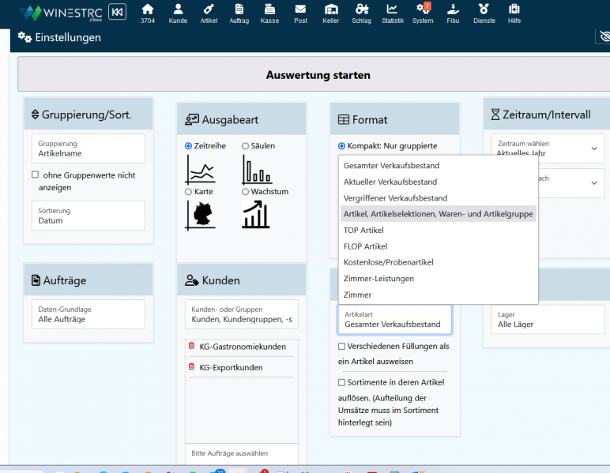Select the Karte radio button

coord(188,192)
